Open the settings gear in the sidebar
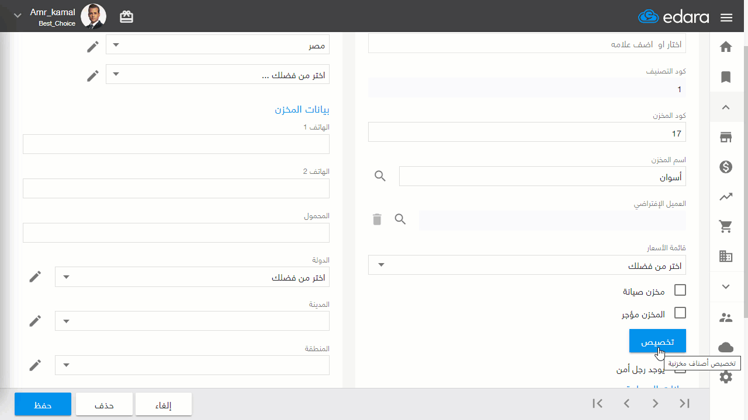 pyautogui.click(x=726, y=377)
